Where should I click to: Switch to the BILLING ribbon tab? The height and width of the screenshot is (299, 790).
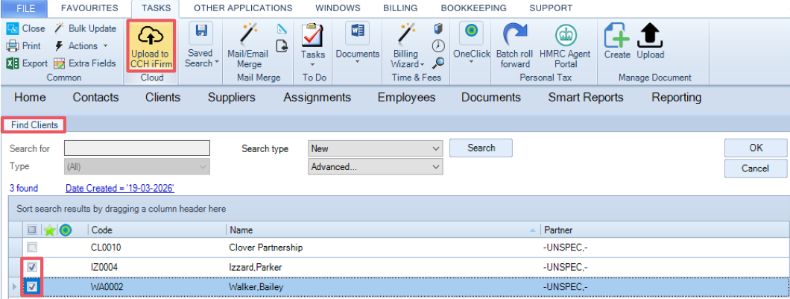pyautogui.click(x=400, y=8)
